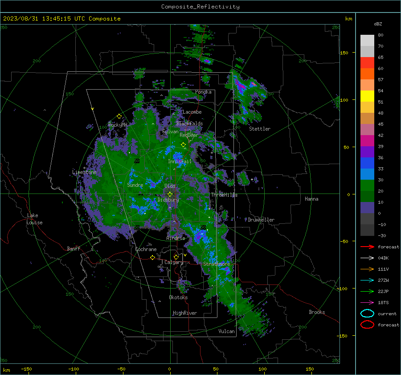Click the km unit label at top right
Image resolution: width=401 pixels, height=375 pixels.
pyautogui.click(x=348, y=19)
